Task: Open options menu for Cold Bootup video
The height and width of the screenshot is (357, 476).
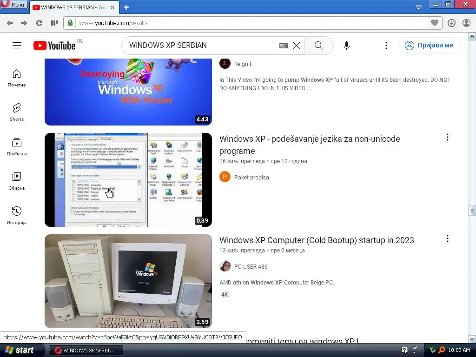Action: coord(448,238)
